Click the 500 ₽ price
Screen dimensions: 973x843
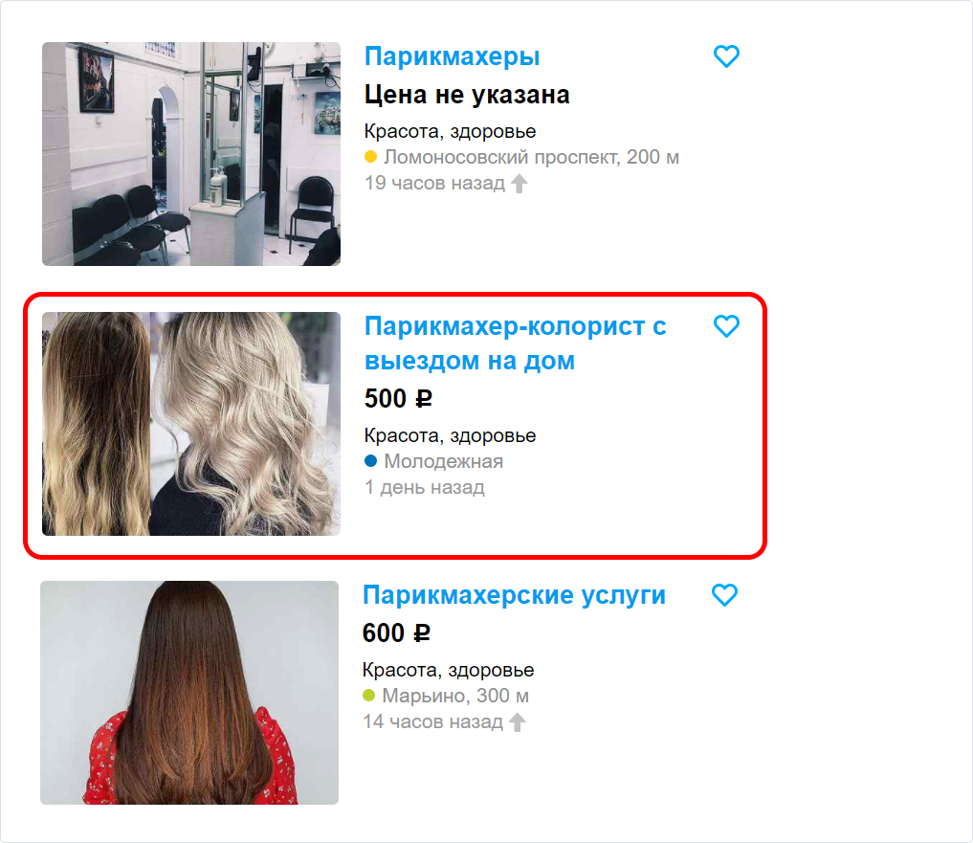(x=398, y=398)
